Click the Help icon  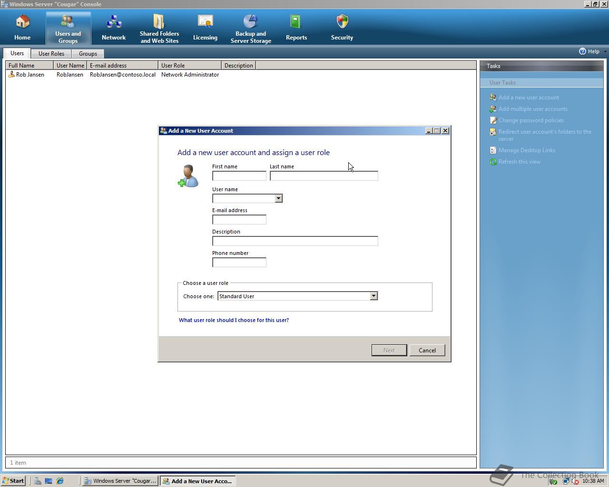tap(582, 51)
